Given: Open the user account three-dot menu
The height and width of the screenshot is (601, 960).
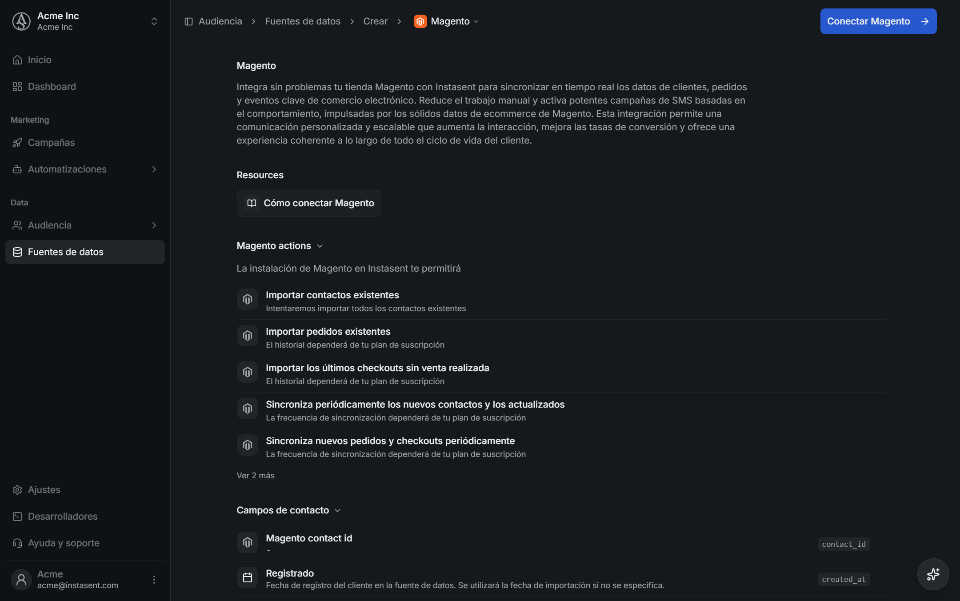Looking at the screenshot, I should click(154, 579).
